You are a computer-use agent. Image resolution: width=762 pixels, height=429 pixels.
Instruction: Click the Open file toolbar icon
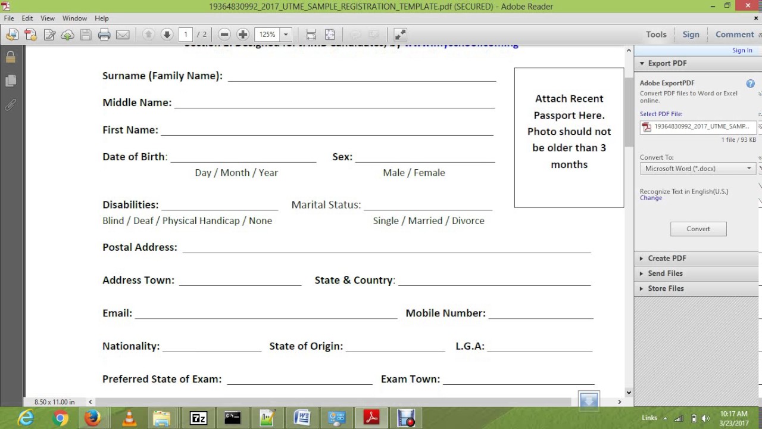tap(11, 35)
